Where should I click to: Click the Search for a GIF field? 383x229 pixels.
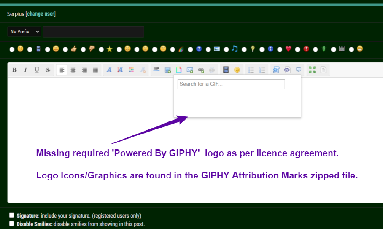click(x=231, y=84)
